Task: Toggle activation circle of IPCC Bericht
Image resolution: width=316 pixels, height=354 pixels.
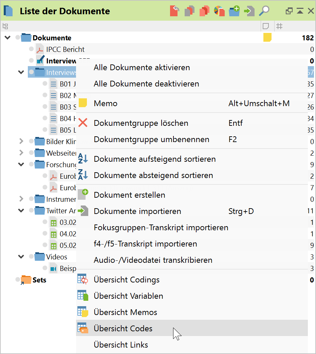Action: pos(32,49)
